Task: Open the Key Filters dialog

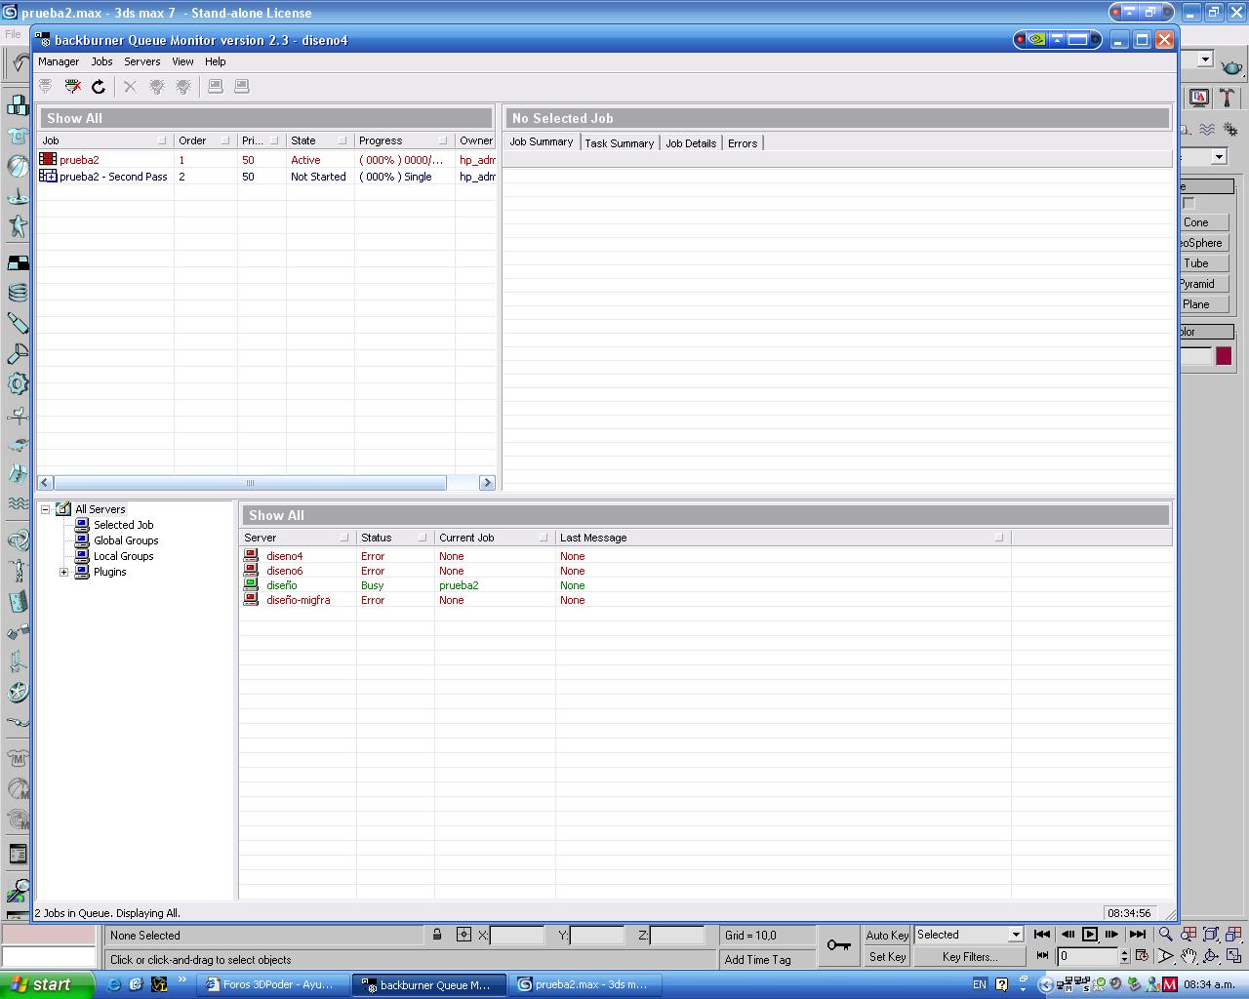Action: pyautogui.click(x=969, y=957)
